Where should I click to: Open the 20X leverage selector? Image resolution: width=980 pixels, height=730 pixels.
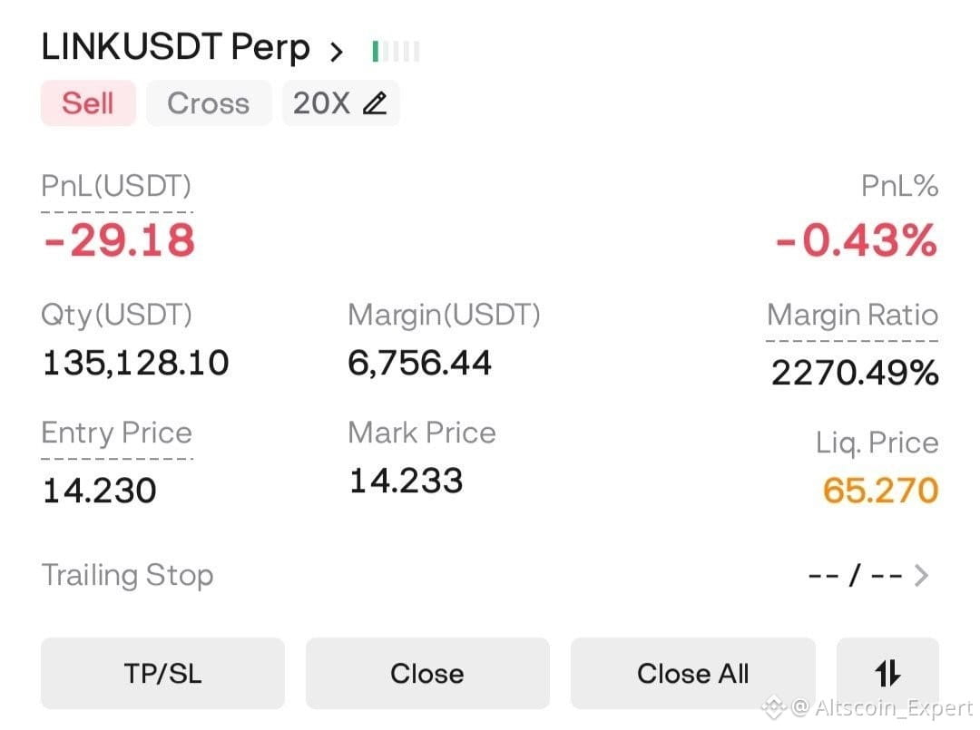coord(340,103)
